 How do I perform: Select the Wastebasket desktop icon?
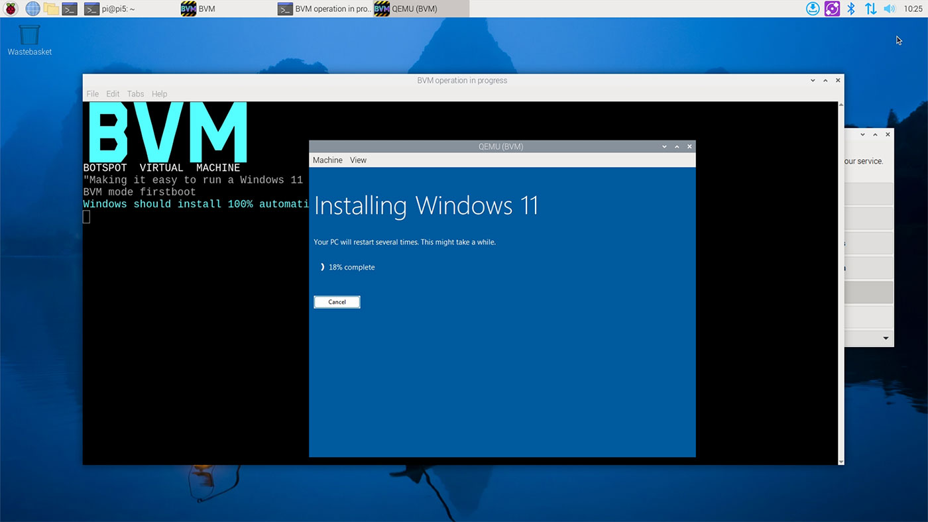point(29,40)
